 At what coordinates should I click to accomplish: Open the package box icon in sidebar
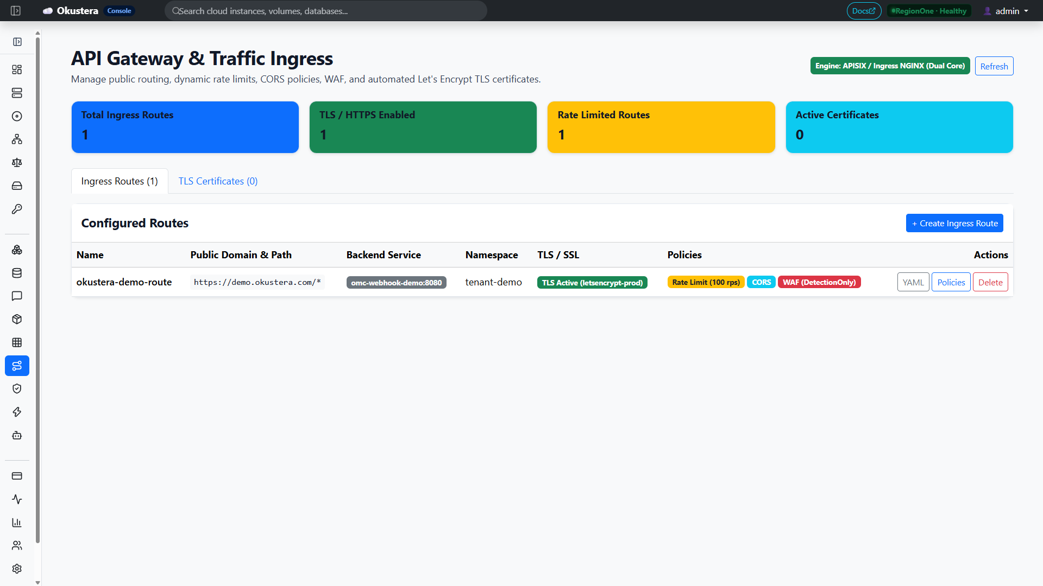[17, 319]
